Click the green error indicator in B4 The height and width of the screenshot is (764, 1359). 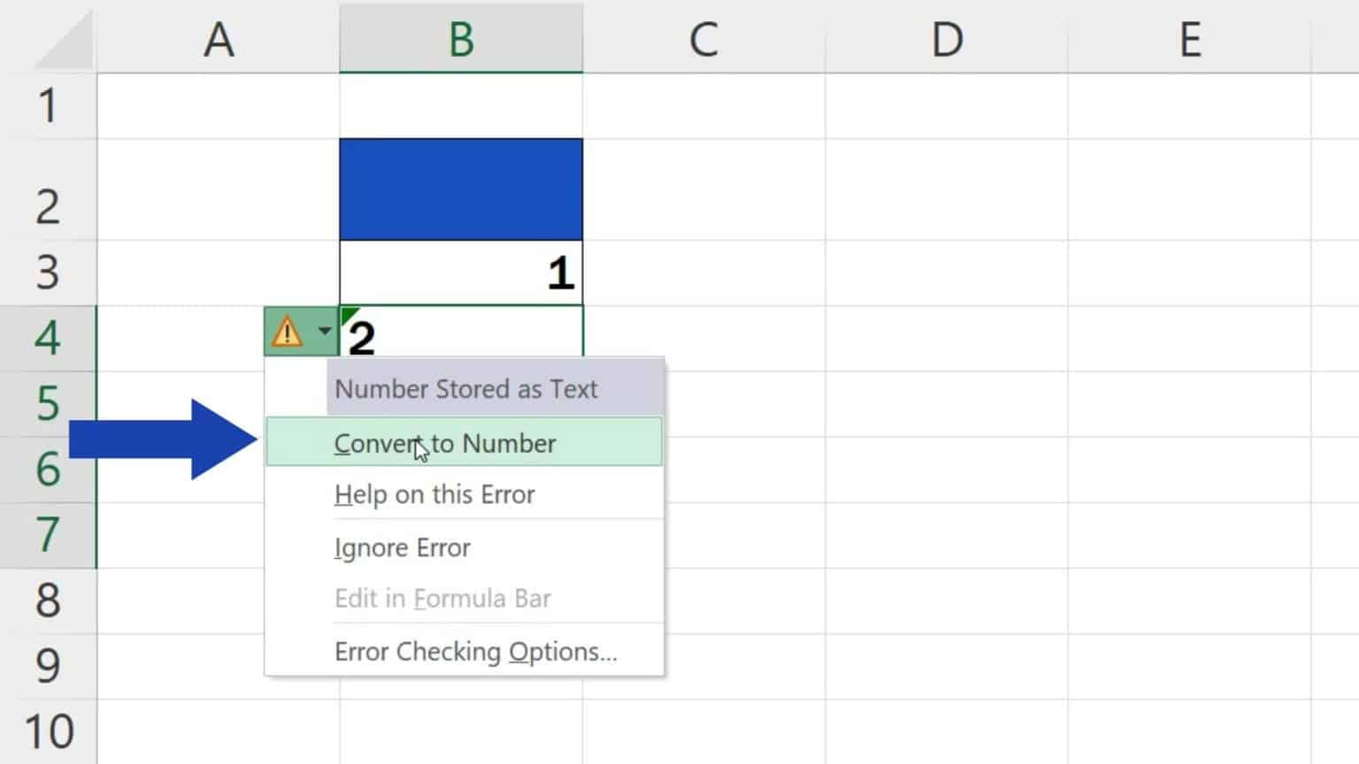point(348,314)
